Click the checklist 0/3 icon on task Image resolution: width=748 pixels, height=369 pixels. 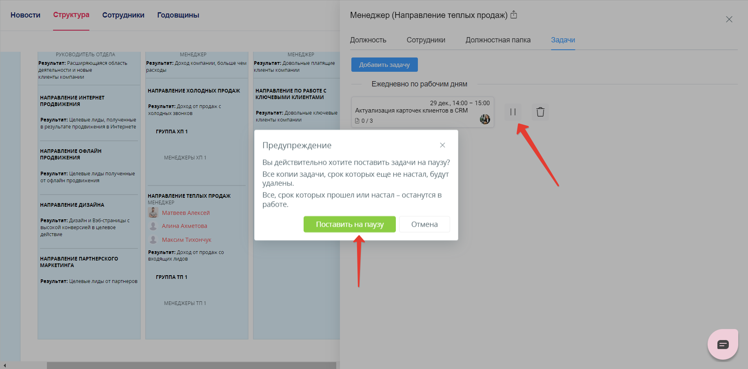[x=357, y=121]
